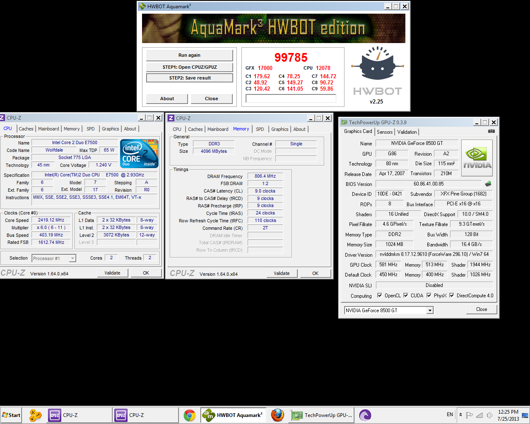
Task: Click the Show desktop strip
Action: [525, 415]
